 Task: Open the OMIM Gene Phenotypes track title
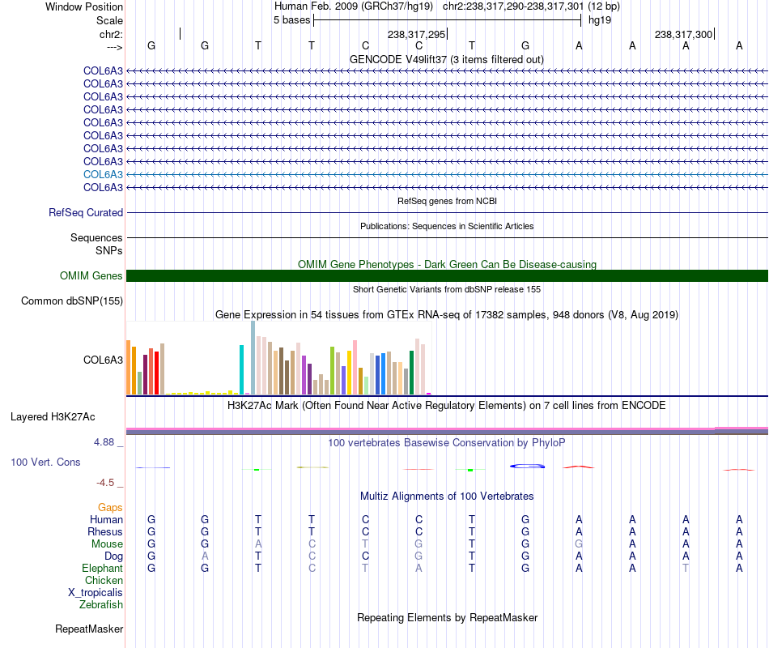point(447,264)
